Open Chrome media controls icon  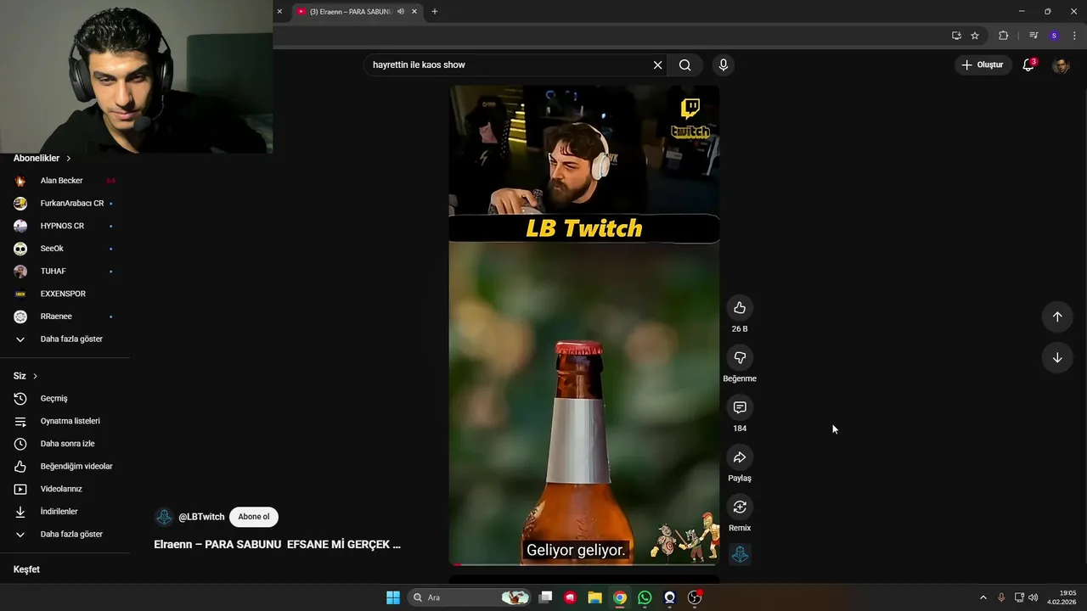[x=1033, y=36]
